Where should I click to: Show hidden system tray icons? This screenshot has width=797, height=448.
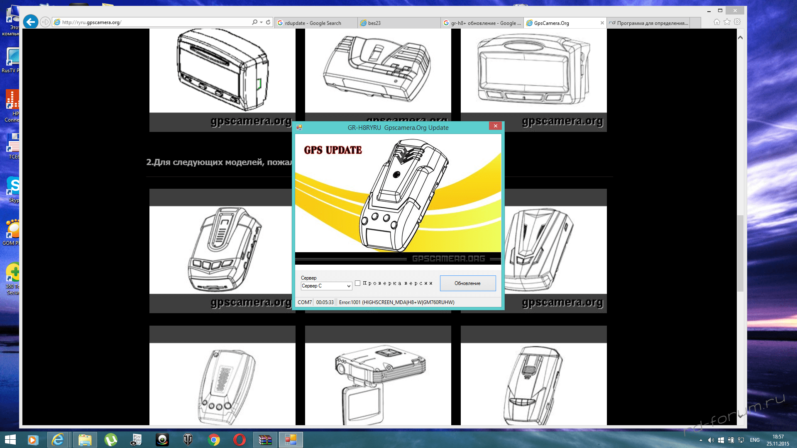tap(701, 440)
